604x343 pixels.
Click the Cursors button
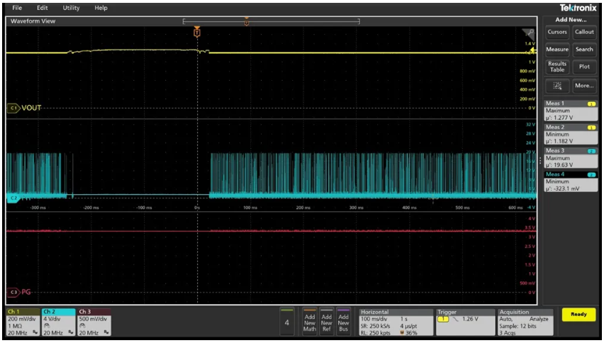(557, 32)
